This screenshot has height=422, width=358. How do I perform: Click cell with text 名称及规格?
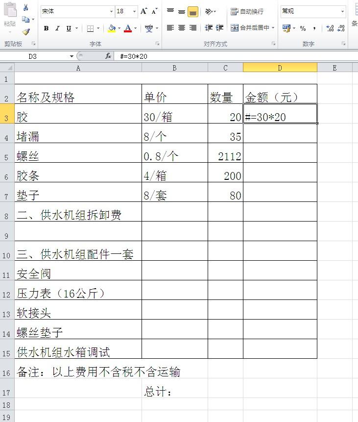pyautogui.click(x=78, y=94)
